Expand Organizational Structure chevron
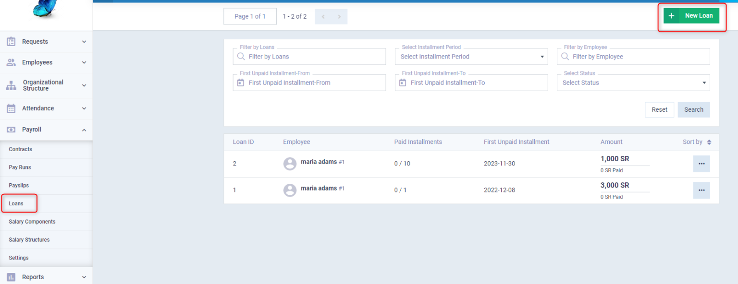 [84, 85]
